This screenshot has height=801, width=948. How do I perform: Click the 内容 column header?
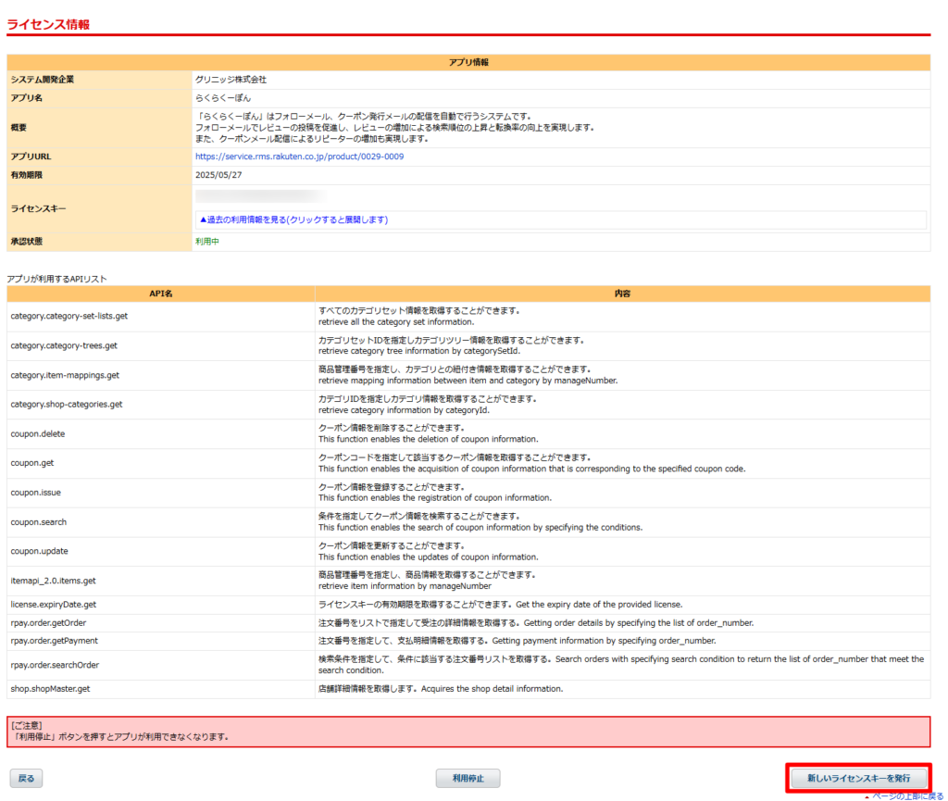click(622, 294)
